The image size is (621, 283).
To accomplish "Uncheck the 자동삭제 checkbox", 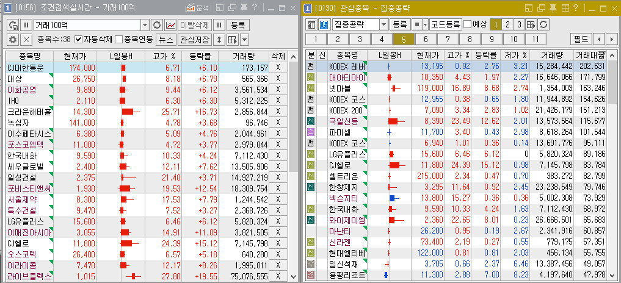I will (78, 39).
